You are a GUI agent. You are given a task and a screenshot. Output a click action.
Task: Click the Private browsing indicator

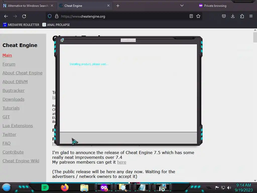tap(213, 6)
